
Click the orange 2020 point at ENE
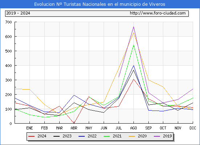(x=29, y=89)
